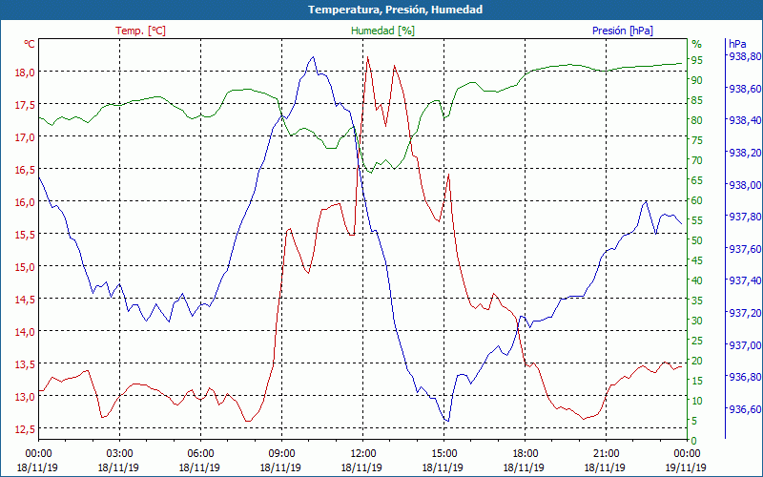Viewport: 763px width, 477px height.
Task: Click the '16,5' temperature axis value
Action: (26, 170)
